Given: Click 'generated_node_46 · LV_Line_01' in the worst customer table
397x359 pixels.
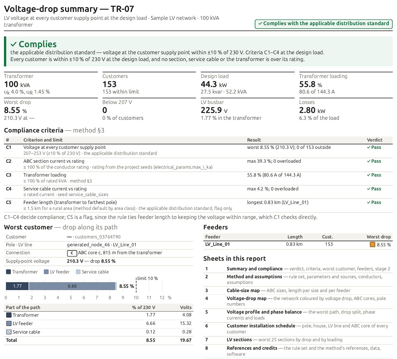Looking at the screenshot, I should pos(102,245).
